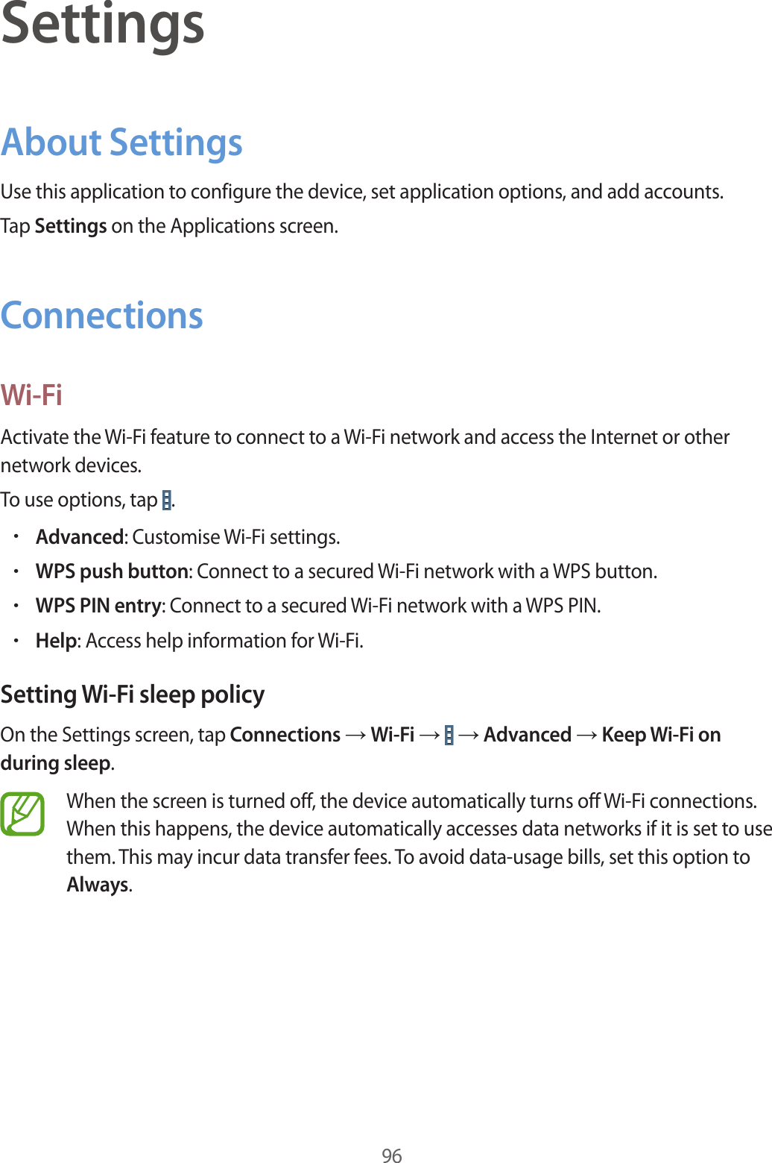The image size is (772, 1163).
Task: Click bold "Connections" in the navigation path
Action: (285, 735)
